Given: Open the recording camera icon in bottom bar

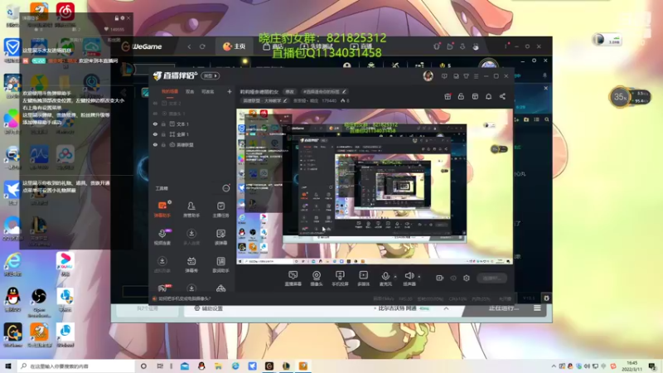Looking at the screenshot, I should pos(440,278).
